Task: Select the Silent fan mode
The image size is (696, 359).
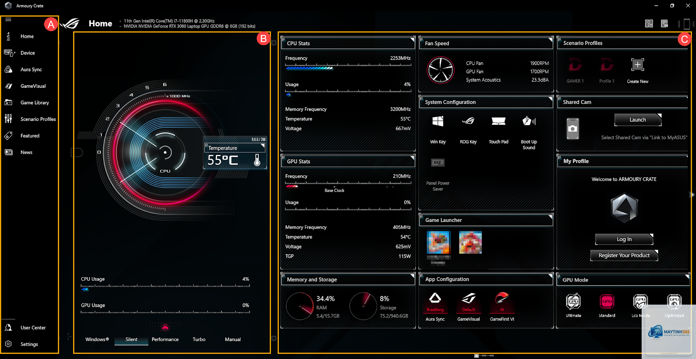Action: (131, 339)
